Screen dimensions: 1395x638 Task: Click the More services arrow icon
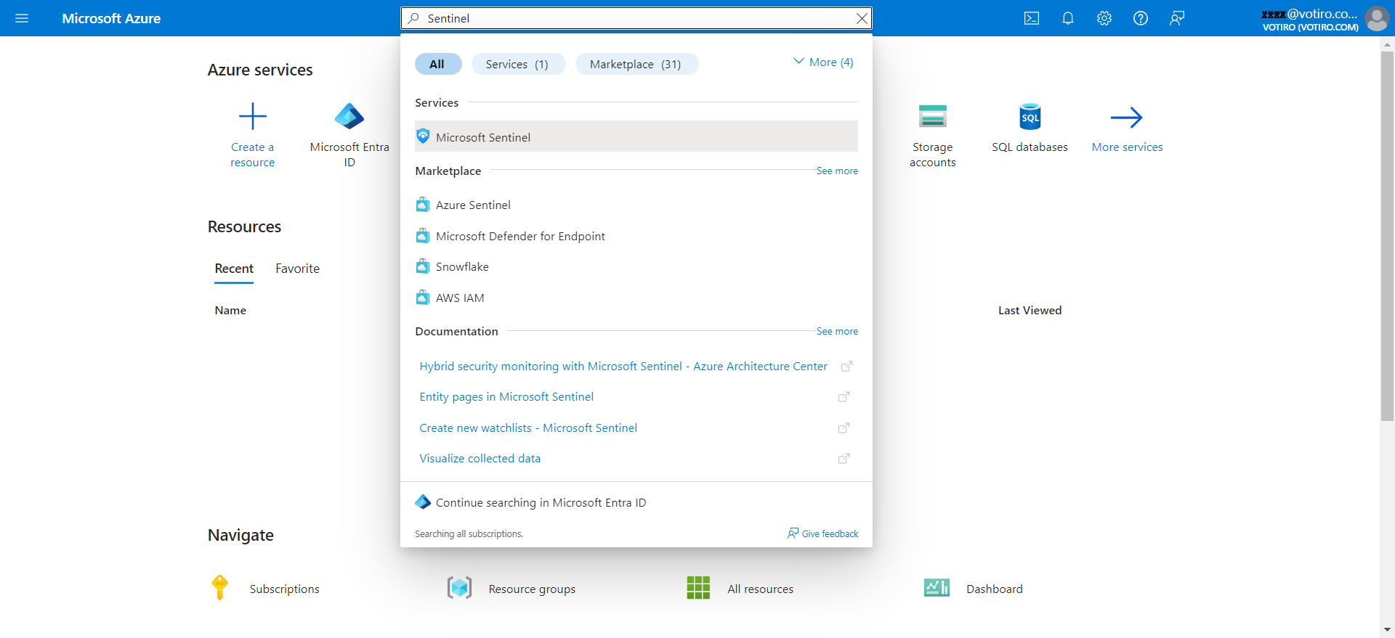(1127, 117)
